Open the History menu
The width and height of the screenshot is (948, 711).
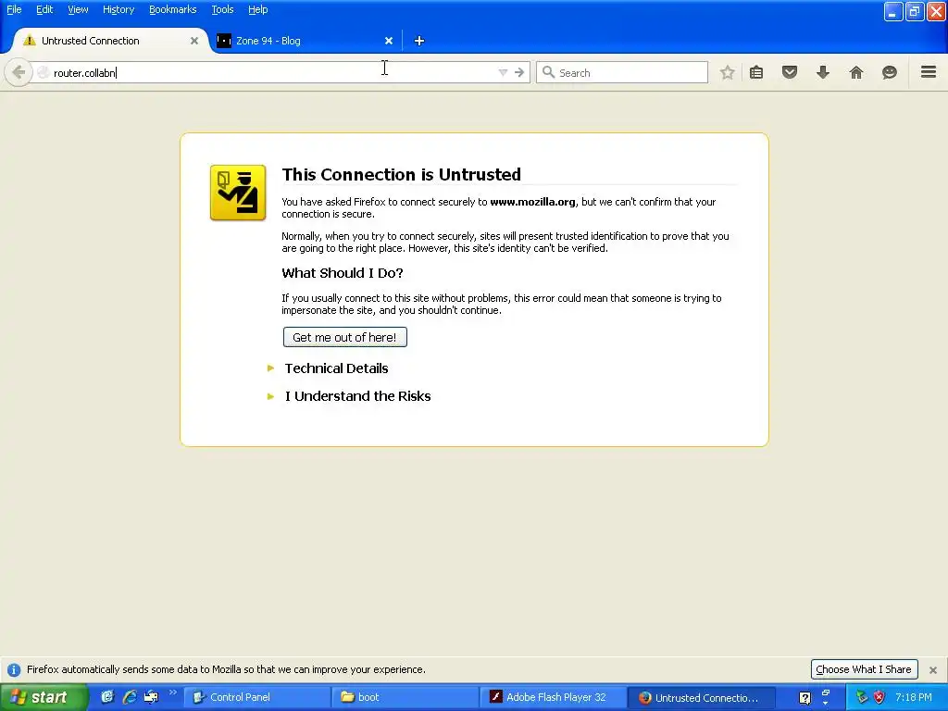pyautogui.click(x=118, y=9)
